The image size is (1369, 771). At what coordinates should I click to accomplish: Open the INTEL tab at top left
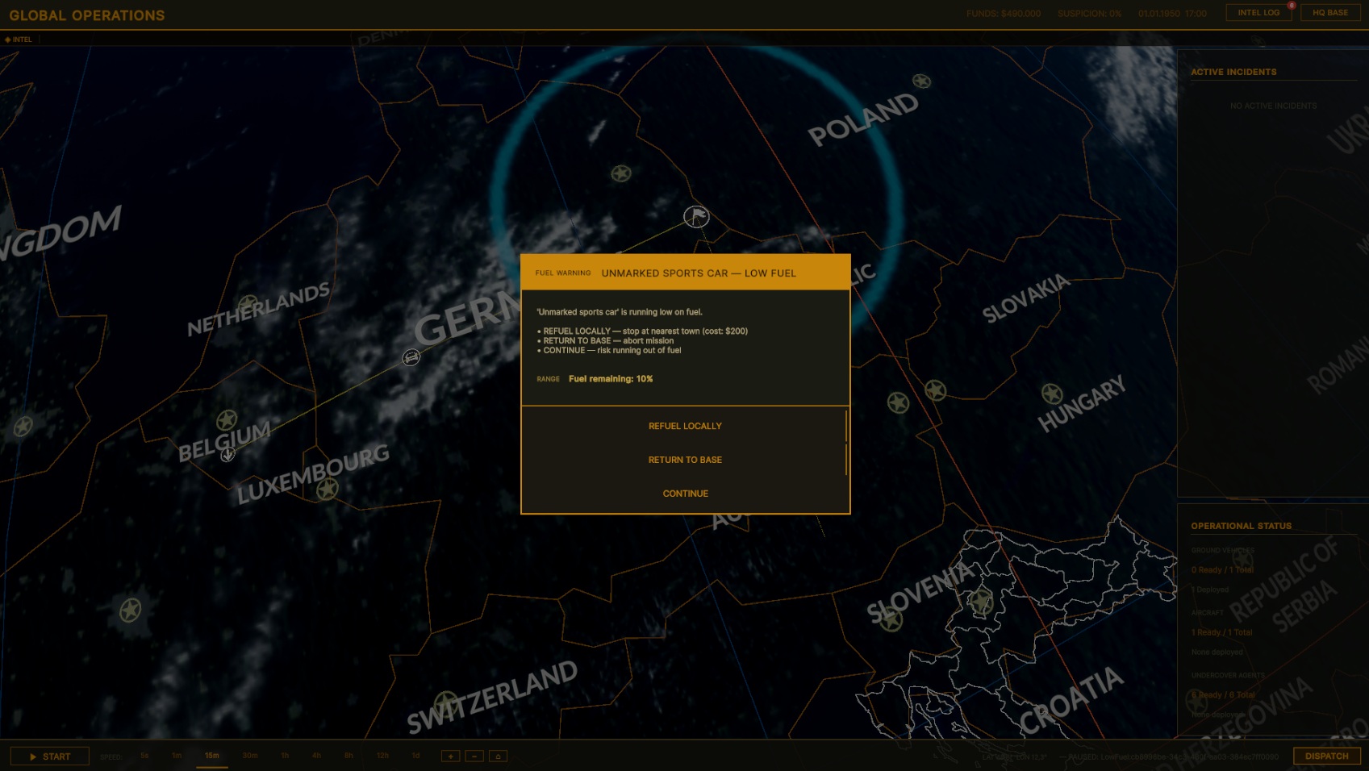(20, 39)
